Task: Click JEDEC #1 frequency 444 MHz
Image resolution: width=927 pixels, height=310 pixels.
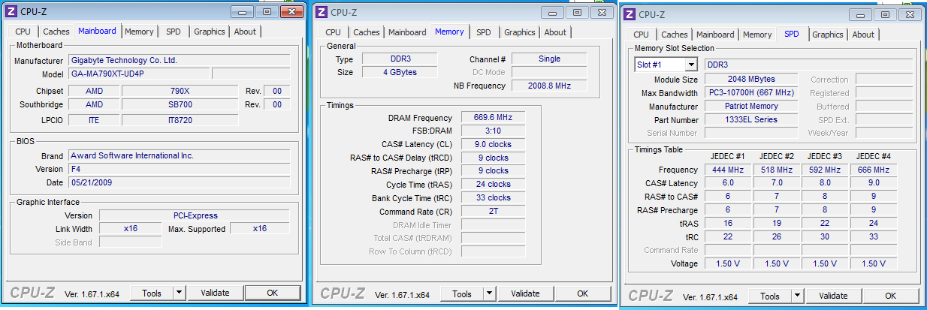Action: coord(728,170)
